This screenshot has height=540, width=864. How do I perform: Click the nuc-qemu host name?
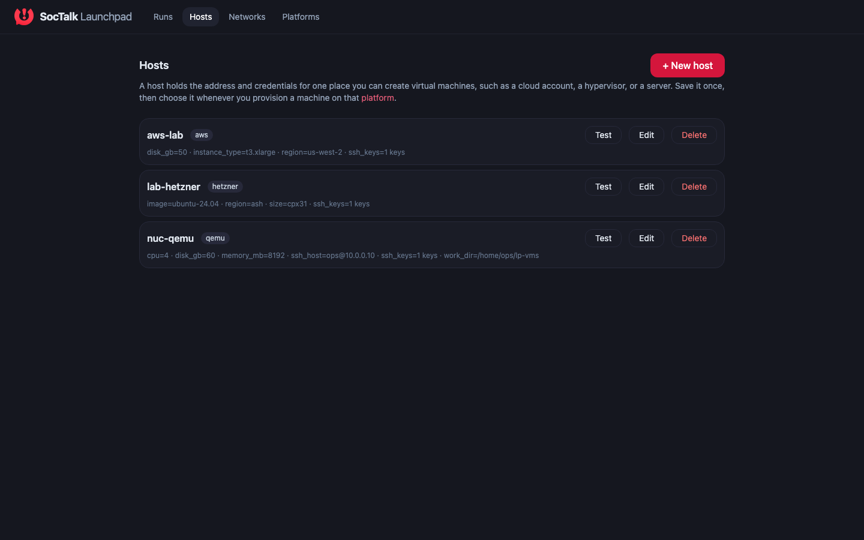click(170, 238)
